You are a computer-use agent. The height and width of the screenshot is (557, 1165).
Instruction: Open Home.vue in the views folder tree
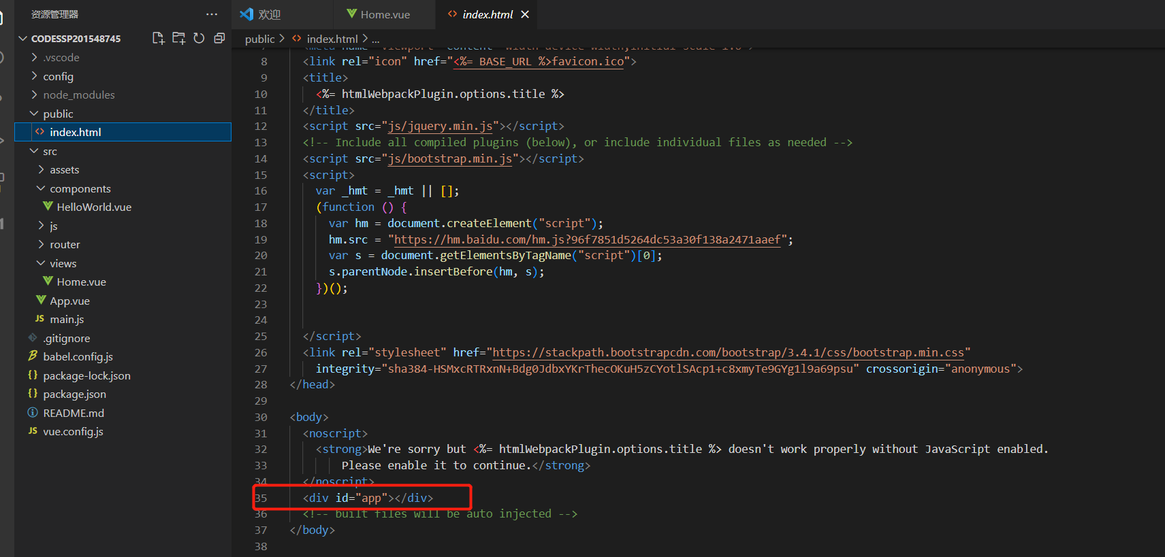point(123,282)
